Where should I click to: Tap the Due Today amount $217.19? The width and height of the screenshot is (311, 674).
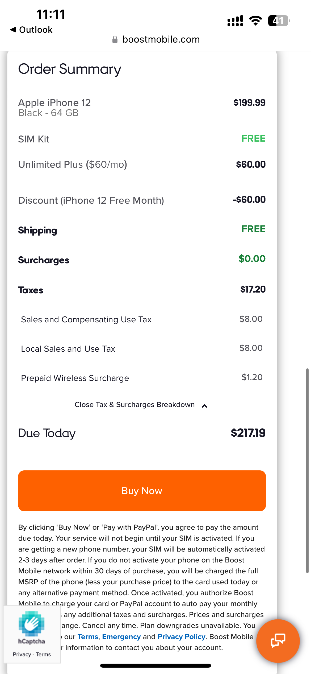click(x=248, y=433)
